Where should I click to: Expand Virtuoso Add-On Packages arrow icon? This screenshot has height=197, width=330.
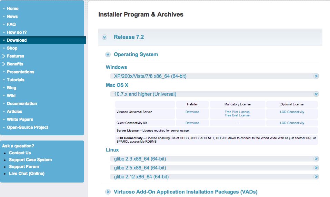click(x=108, y=192)
